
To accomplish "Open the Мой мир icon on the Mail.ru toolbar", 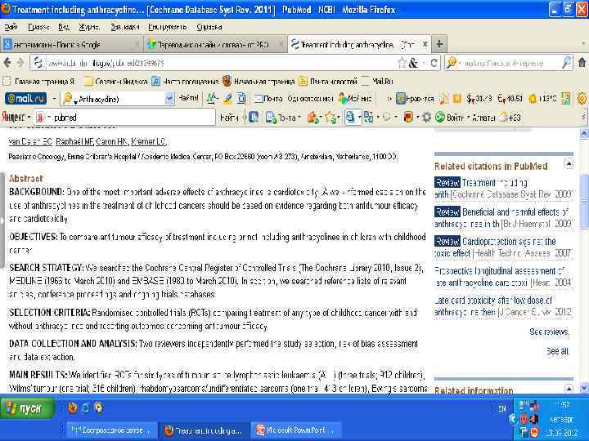I will [x=355, y=99].
